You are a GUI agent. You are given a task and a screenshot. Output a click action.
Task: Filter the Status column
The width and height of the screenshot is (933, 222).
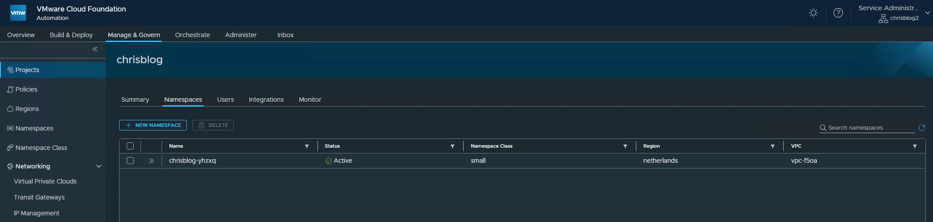(453, 146)
